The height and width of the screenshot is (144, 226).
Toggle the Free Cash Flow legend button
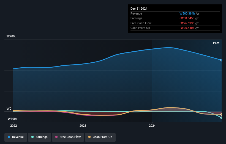tap(68, 137)
